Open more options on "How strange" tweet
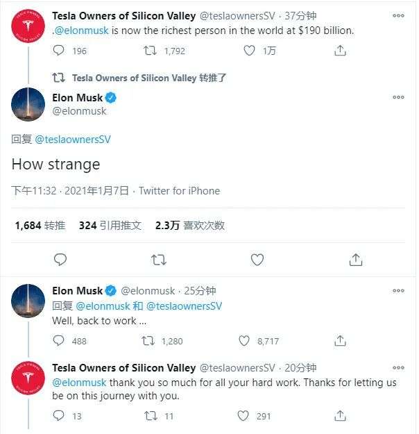419x434 pixels. click(x=398, y=97)
